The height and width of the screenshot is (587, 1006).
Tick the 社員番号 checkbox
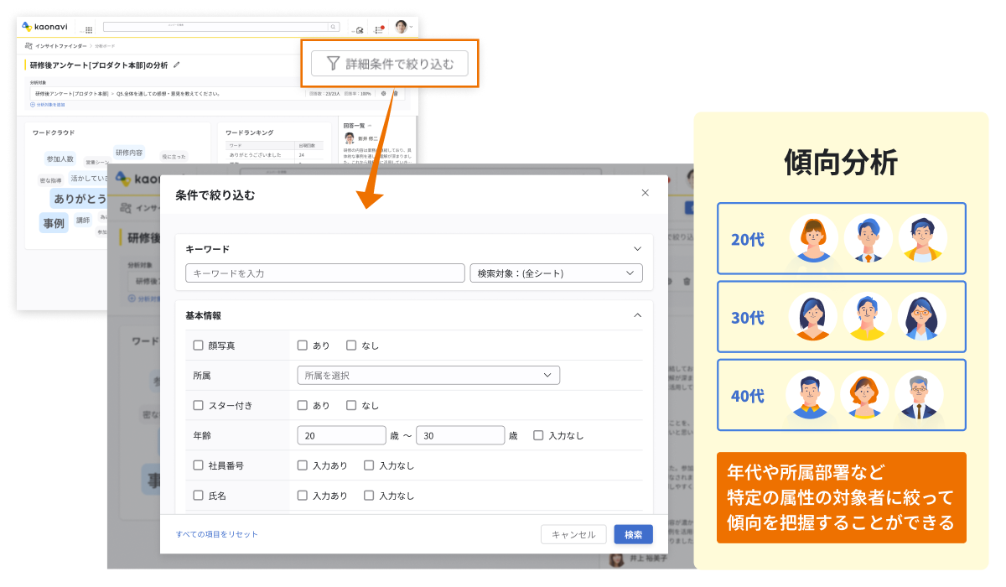[x=198, y=465]
